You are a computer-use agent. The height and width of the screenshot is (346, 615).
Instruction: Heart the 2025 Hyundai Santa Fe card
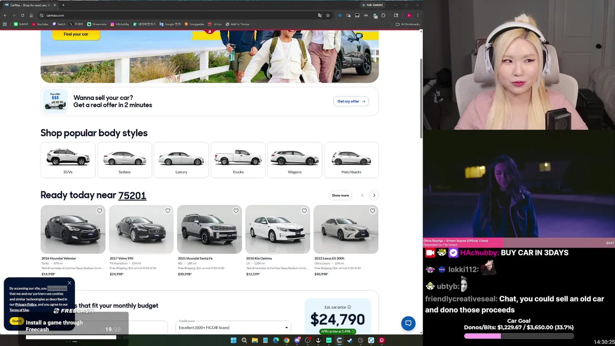point(236,210)
